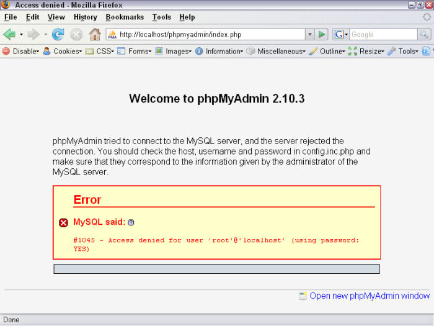Viewport: 434px width, 326px height.
Task: Open the Miscellaneous toolbar menu
Action: coord(276,52)
